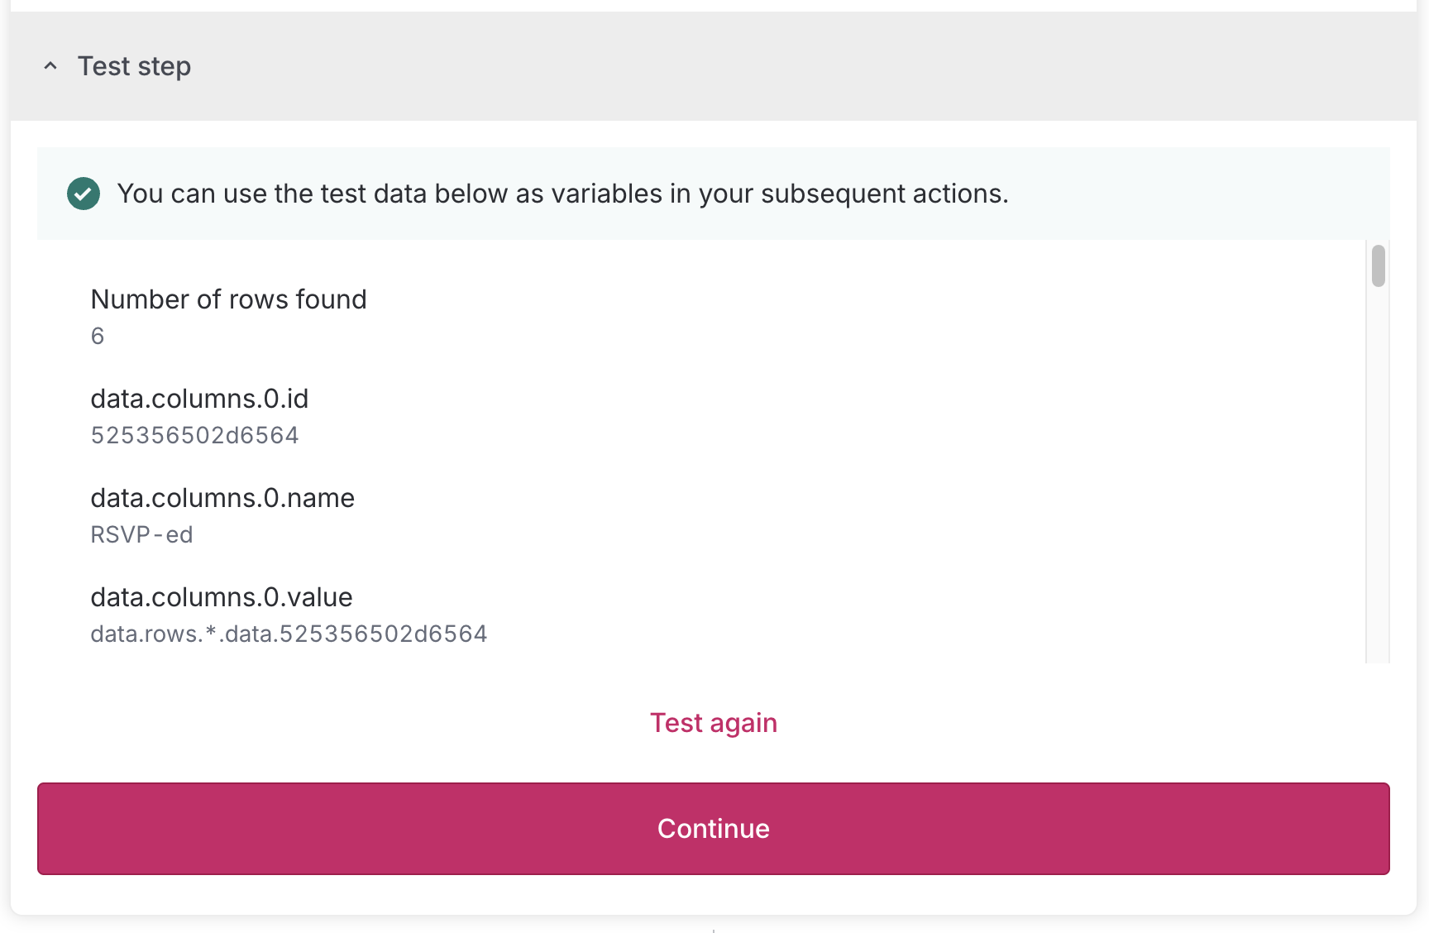Collapse the Test step chevron
This screenshot has width=1429, height=933.
pyautogui.click(x=50, y=66)
